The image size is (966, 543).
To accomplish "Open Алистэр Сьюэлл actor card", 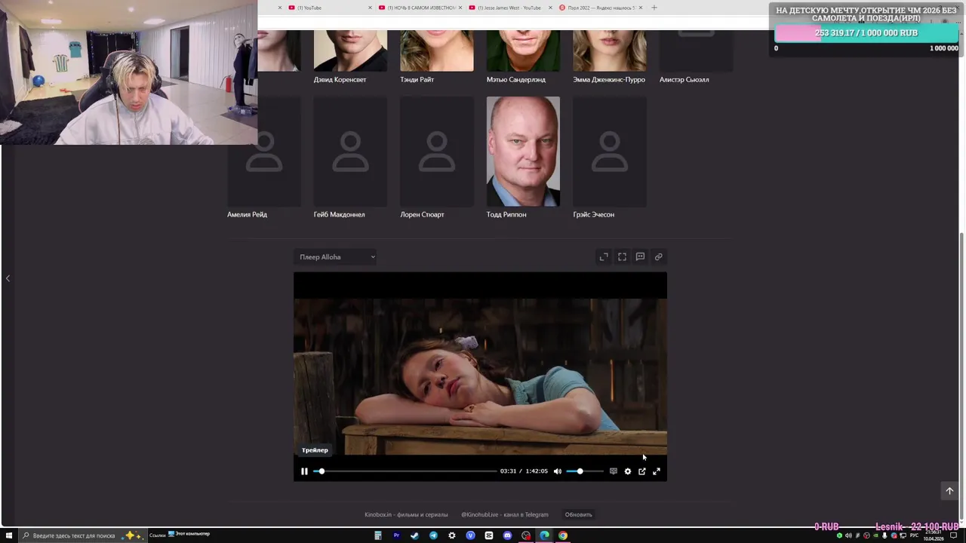I will [x=696, y=57].
